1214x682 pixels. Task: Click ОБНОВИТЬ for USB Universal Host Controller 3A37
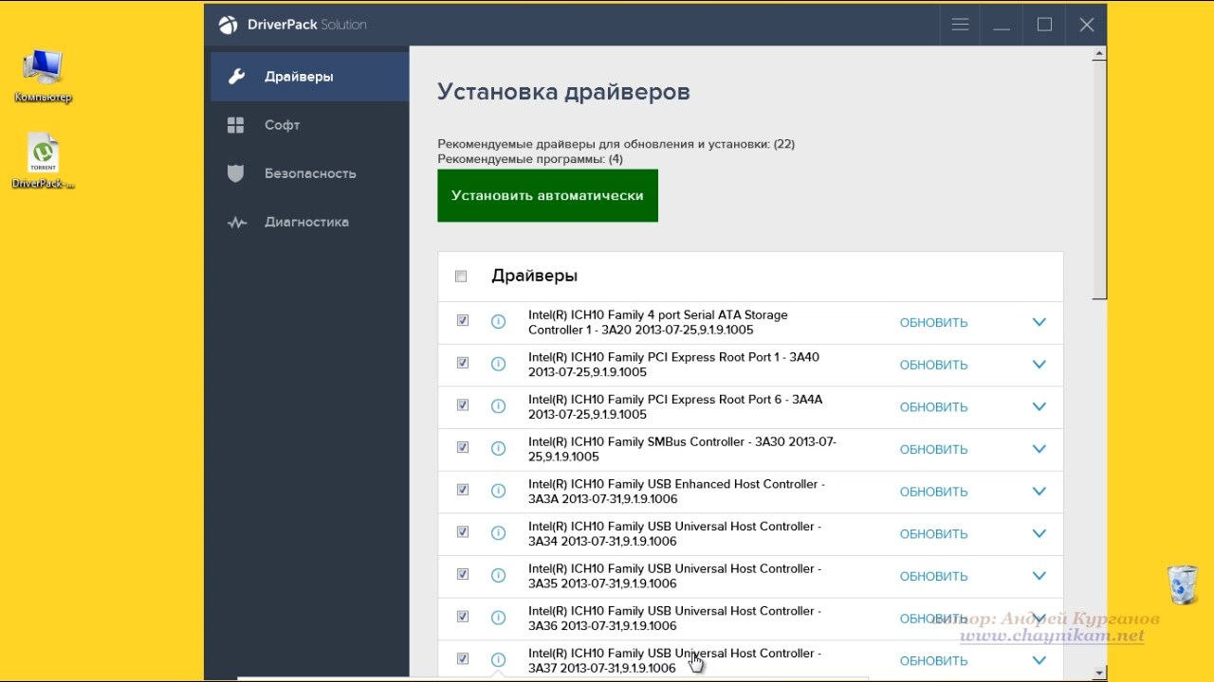click(933, 661)
